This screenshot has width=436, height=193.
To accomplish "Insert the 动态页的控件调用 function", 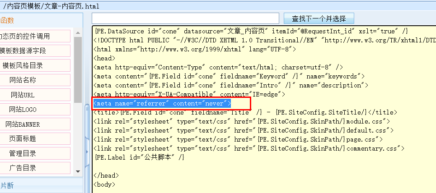I will coord(26,36).
